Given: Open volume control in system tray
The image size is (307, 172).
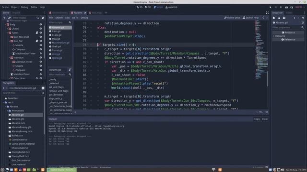Looking at the screenshot, I should 283,170.
